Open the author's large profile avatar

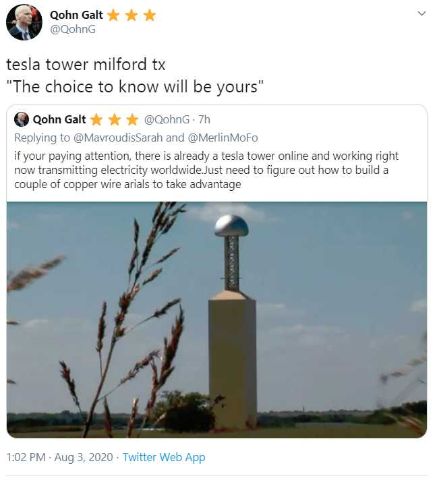click(24, 22)
